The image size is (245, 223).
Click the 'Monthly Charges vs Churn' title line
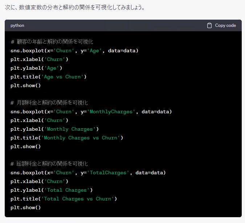coord(67,138)
